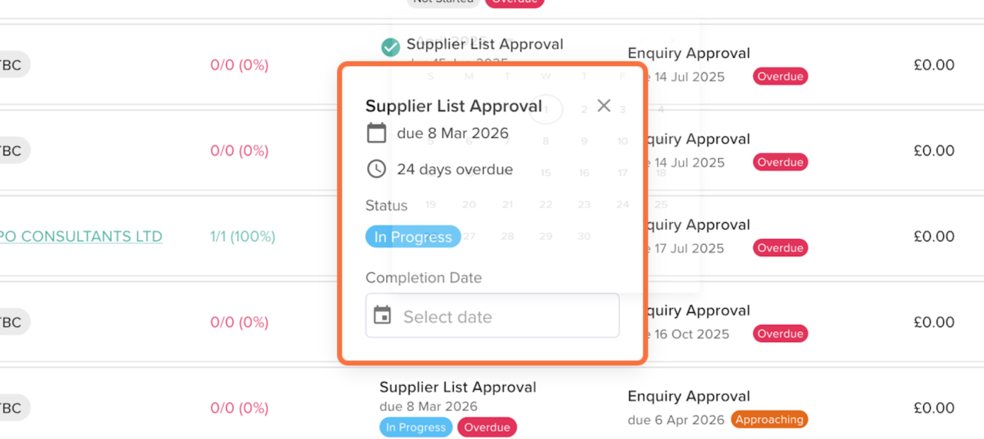Close the Supplier List Approval popup

pos(604,105)
